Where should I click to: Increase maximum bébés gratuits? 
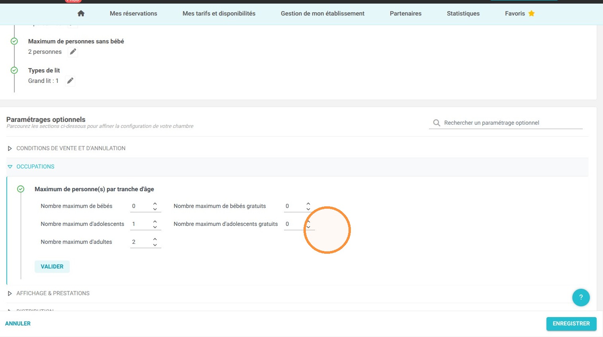pyautogui.click(x=308, y=204)
